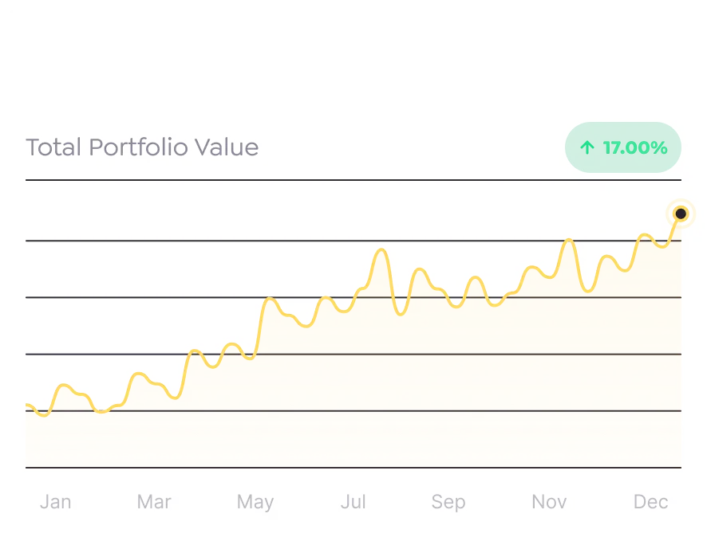Select the Mar month label
Screen dimensions: 707x545
154,502
